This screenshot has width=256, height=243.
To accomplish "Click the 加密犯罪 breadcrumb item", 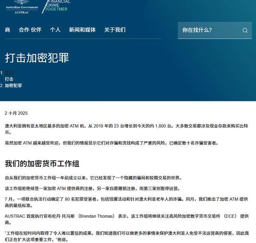I will (13, 86).
